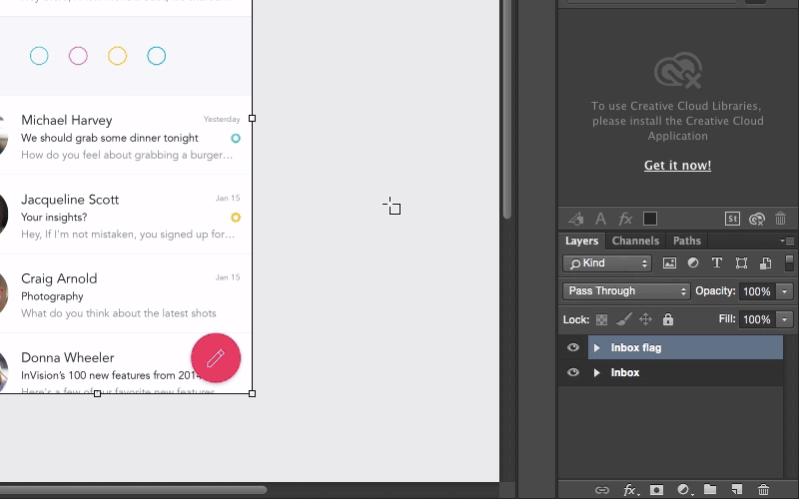Click Create new group folder icon
Image resolution: width=799 pixels, height=499 pixels.
(x=710, y=490)
